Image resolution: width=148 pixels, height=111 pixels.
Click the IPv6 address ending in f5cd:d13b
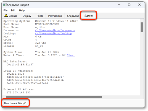click(x=35, y=80)
